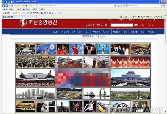Viewport: 167px width, 114px height.
Task: Click the vertical scrollbar on the page
Action: 165,66
